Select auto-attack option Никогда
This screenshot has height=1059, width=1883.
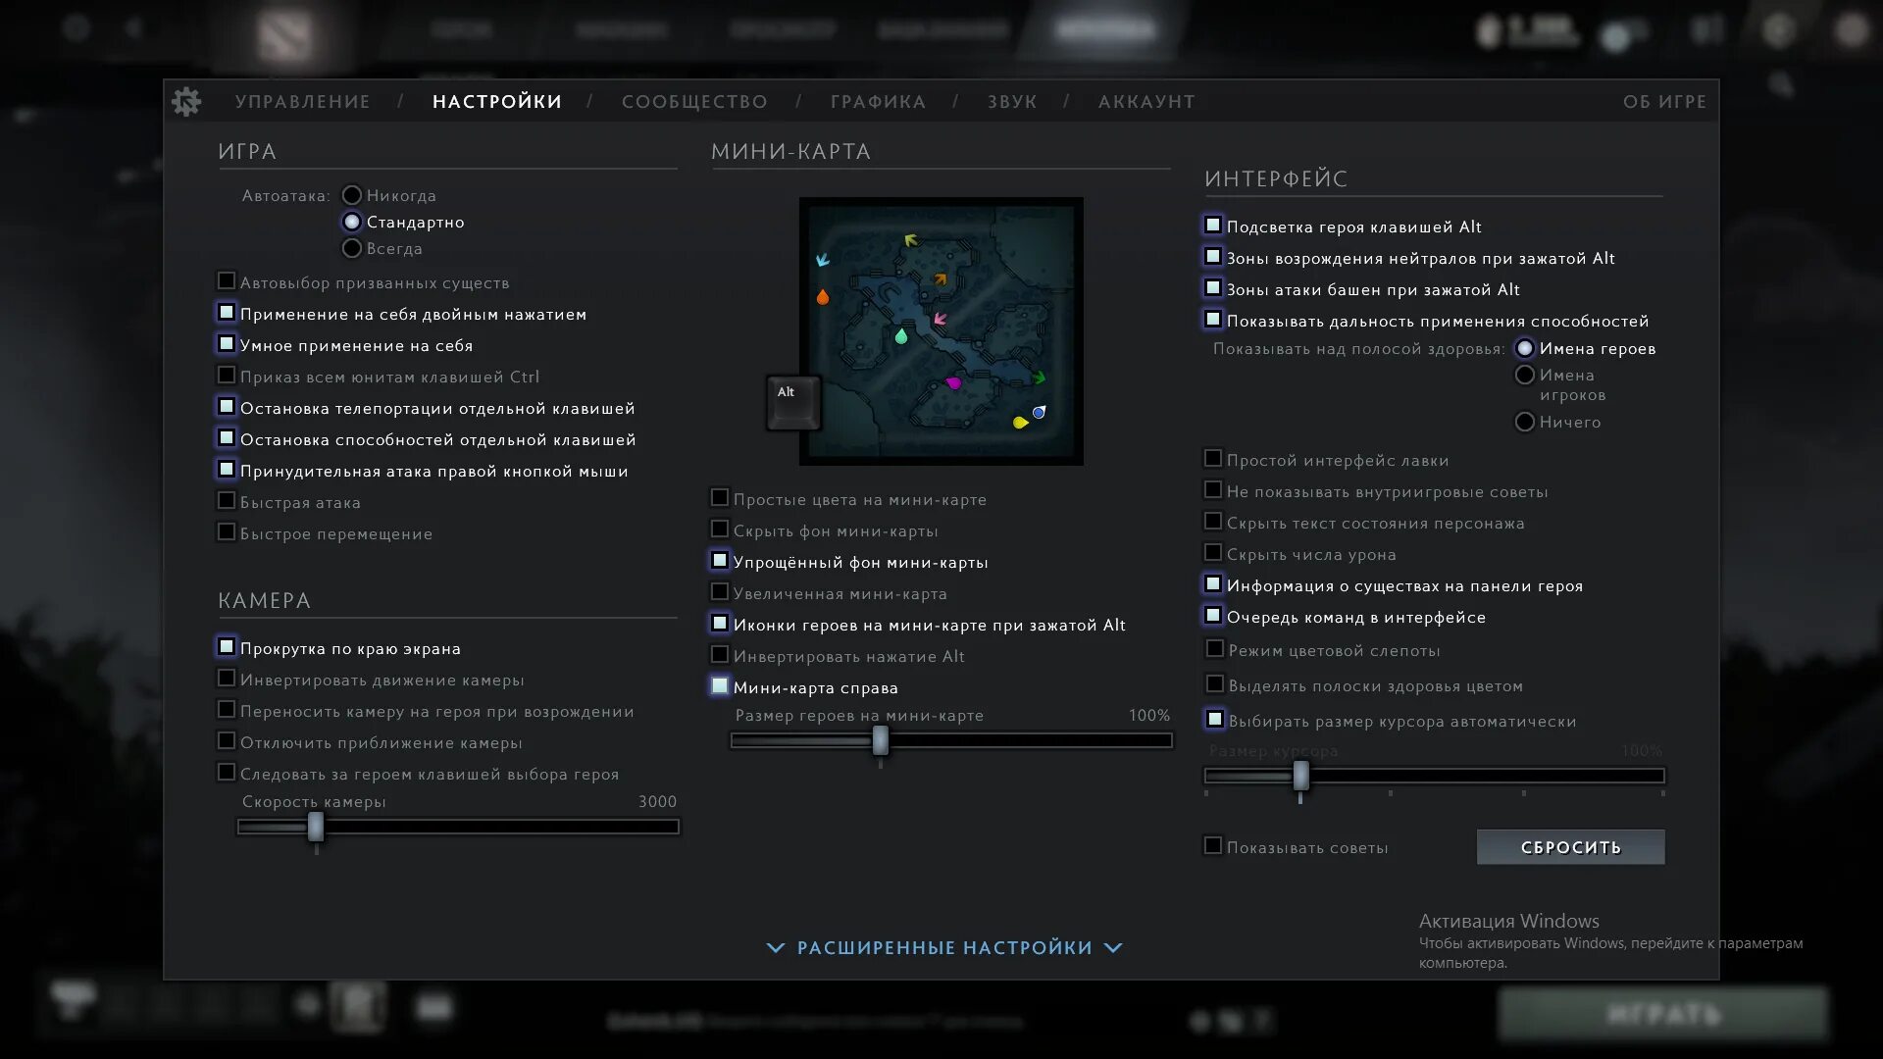pyautogui.click(x=352, y=195)
